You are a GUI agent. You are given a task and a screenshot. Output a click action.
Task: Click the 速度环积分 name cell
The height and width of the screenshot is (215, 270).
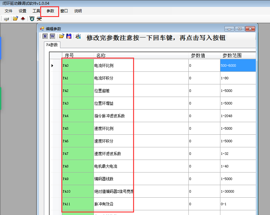coord(141,141)
